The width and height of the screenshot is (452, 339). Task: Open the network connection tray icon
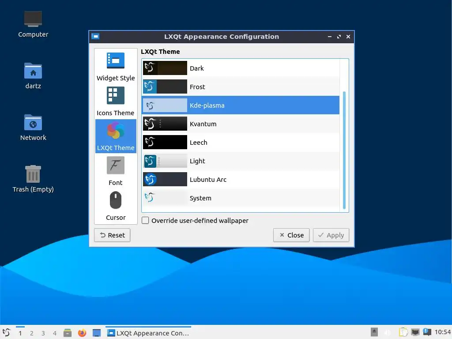(x=415, y=332)
